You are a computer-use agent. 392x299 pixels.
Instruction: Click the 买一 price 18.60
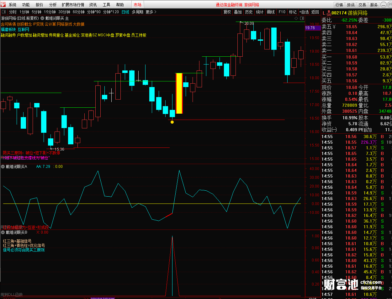point(352,57)
